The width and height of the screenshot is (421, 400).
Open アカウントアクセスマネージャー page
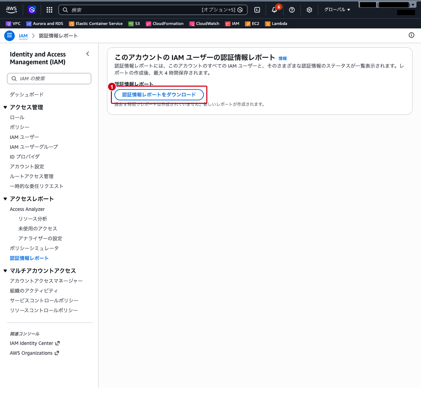46,281
